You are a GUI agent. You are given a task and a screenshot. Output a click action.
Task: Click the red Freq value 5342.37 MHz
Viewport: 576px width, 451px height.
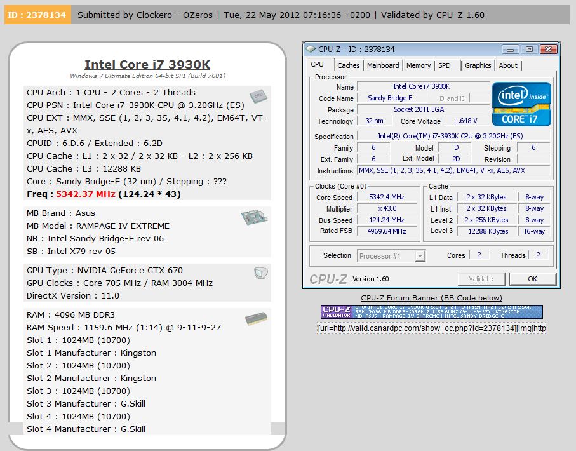pos(86,194)
